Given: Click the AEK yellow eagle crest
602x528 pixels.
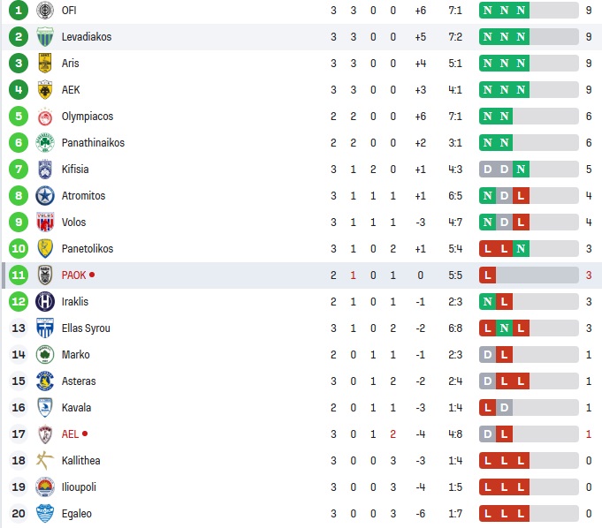Looking at the screenshot, I should point(45,90).
